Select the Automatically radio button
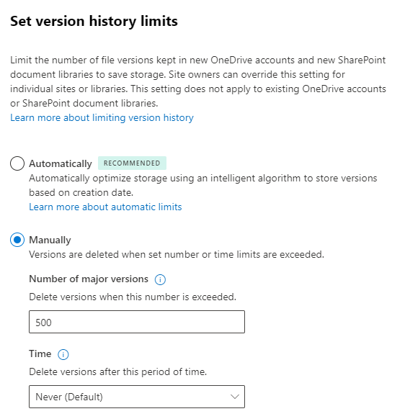This screenshot has height=419, width=405. pyautogui.click(x=17, y=163)
